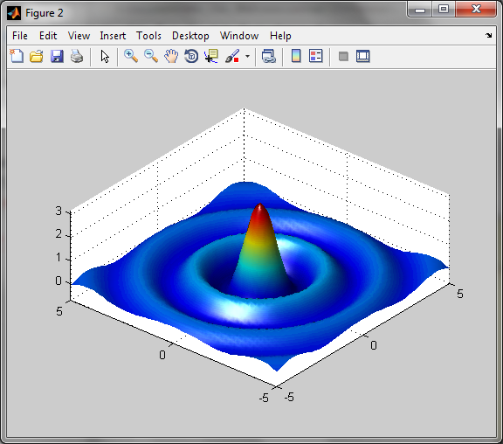Toggle the Rotate 3D tool
The width and height of the screenshot is (503, 444).
(x=191, y=56)
